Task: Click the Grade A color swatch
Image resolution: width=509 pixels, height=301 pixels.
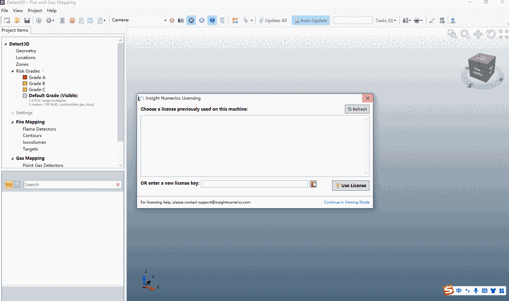Action: 25,77
